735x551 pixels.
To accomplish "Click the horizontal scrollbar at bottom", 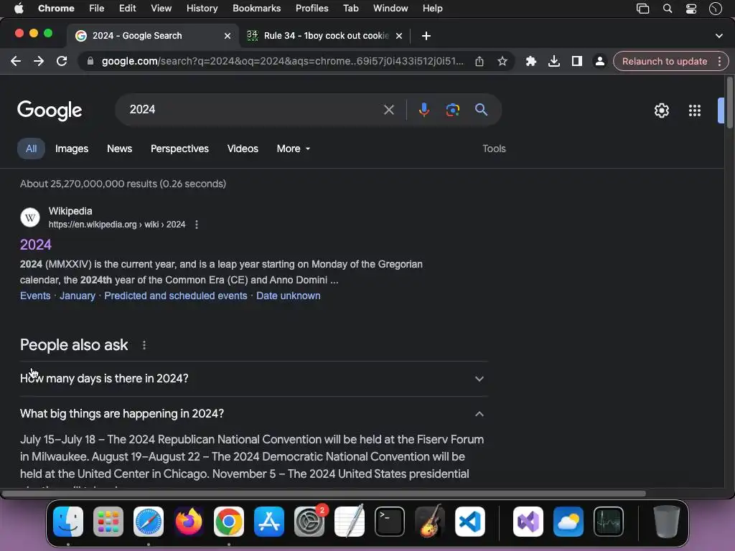I will point(324,494).
